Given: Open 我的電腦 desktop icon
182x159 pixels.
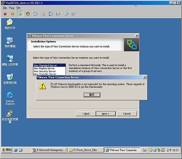Looking at the screenshot, I should [x=10, y=42].
